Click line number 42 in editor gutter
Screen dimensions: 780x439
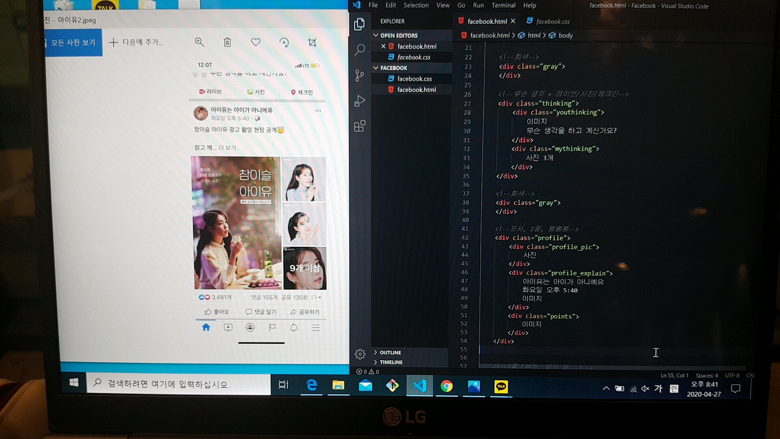click(x=465, y=238)
